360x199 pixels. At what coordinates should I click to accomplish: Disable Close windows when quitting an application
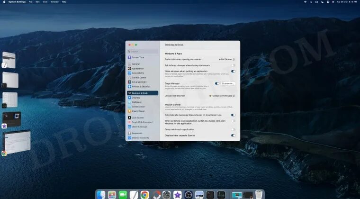tap(233, 72)
